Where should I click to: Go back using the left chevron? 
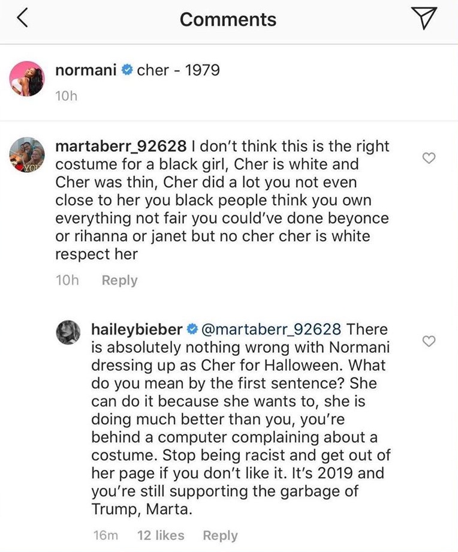pos(22,19)
